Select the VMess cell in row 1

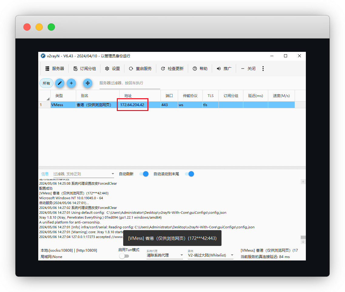(63, 105)
